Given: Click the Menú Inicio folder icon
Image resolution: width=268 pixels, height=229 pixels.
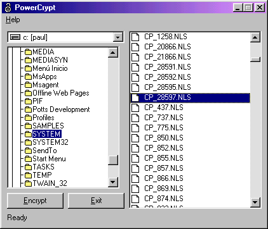Looking at the screenshot, I should (28, 68).
